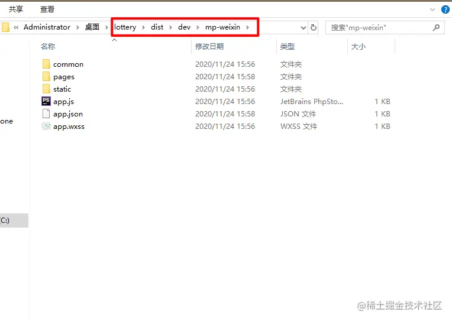
Task: Go to dist in the address path
Action: (157, 27)
